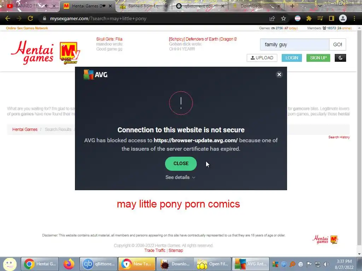Image resolution: width=362 pixels, height=271 pixels.
Task: Open the Search History link
Action: (339, 137)
